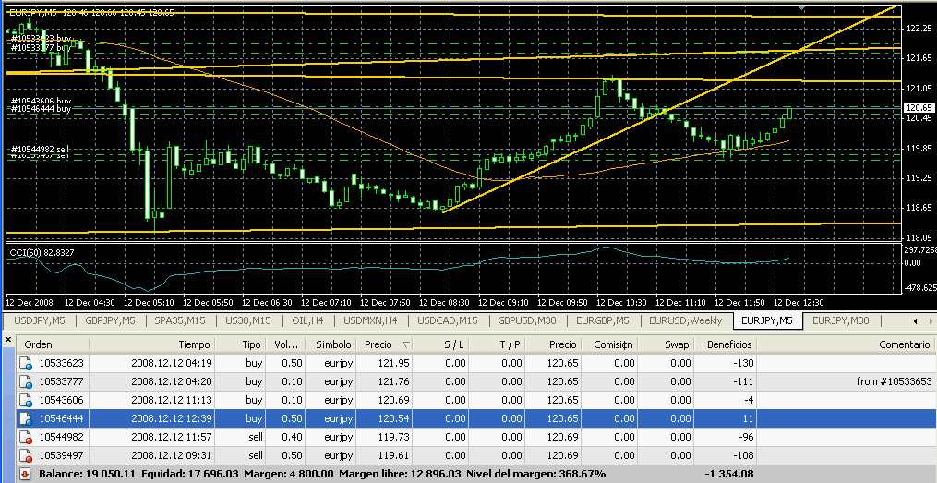The width and height of the screenshot is (937, 483).
Task: Click the buy order icon for 10533623
Action: click(x=26, y=363)
